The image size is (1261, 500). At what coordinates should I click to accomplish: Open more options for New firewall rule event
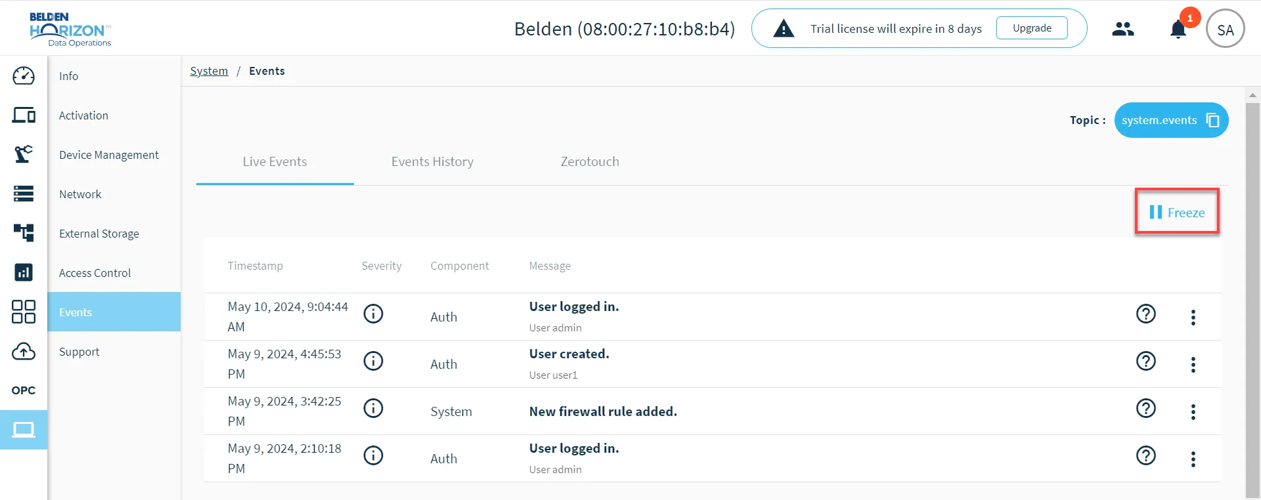coord(1193,412)
